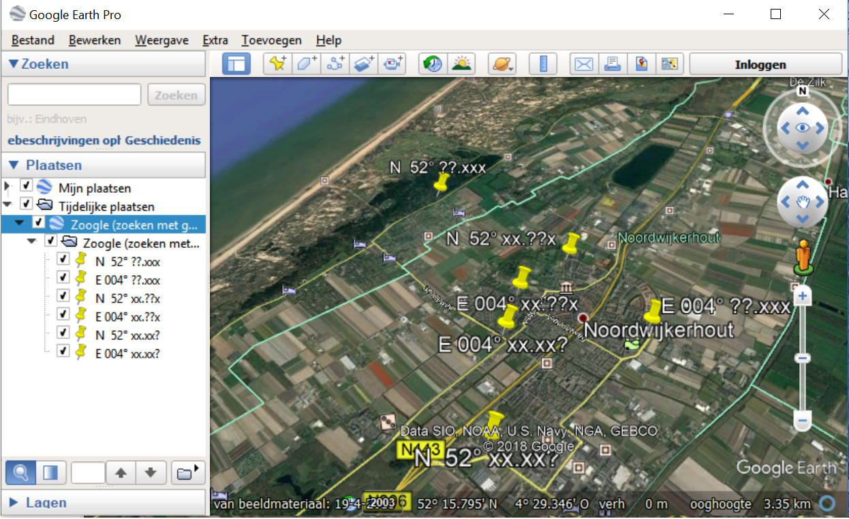
Task: Uncheck the 'N 52° xx.??x' placemark checkbox
Action: [x=63, y=296]
